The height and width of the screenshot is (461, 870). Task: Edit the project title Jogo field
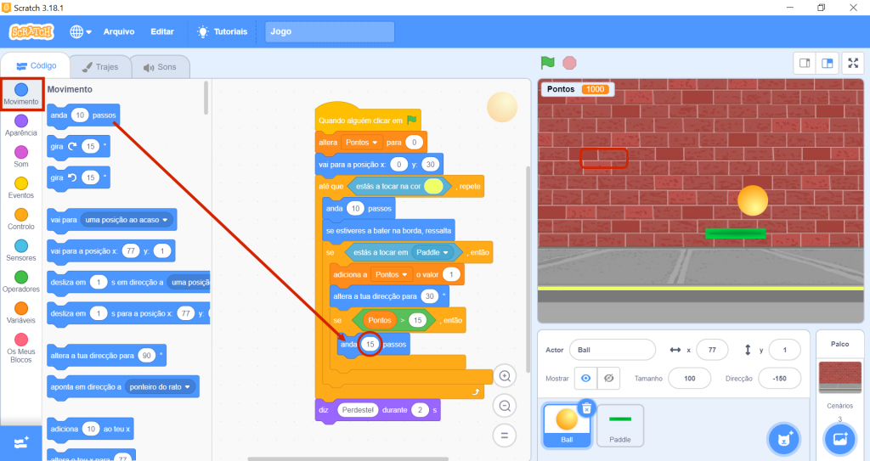coord(330,31)
